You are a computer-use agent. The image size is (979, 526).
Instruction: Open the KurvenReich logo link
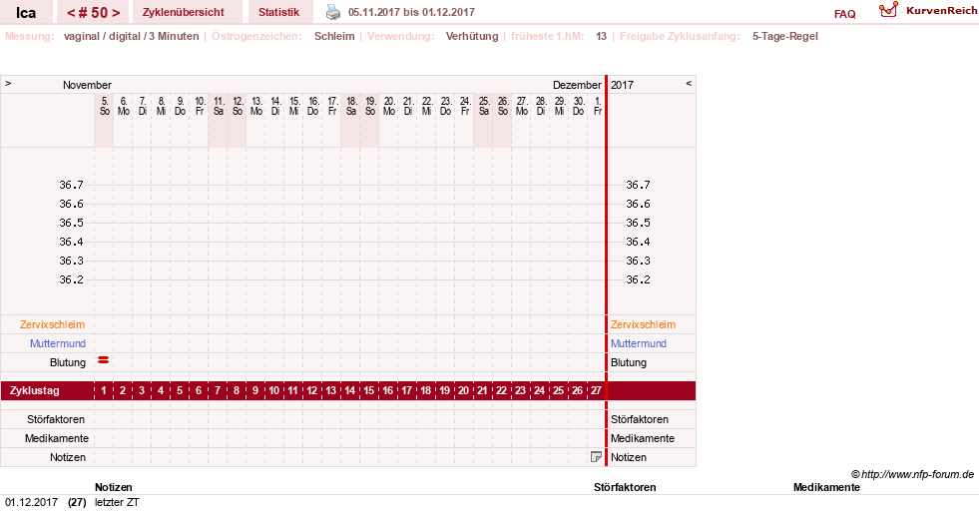pos(927,10)
